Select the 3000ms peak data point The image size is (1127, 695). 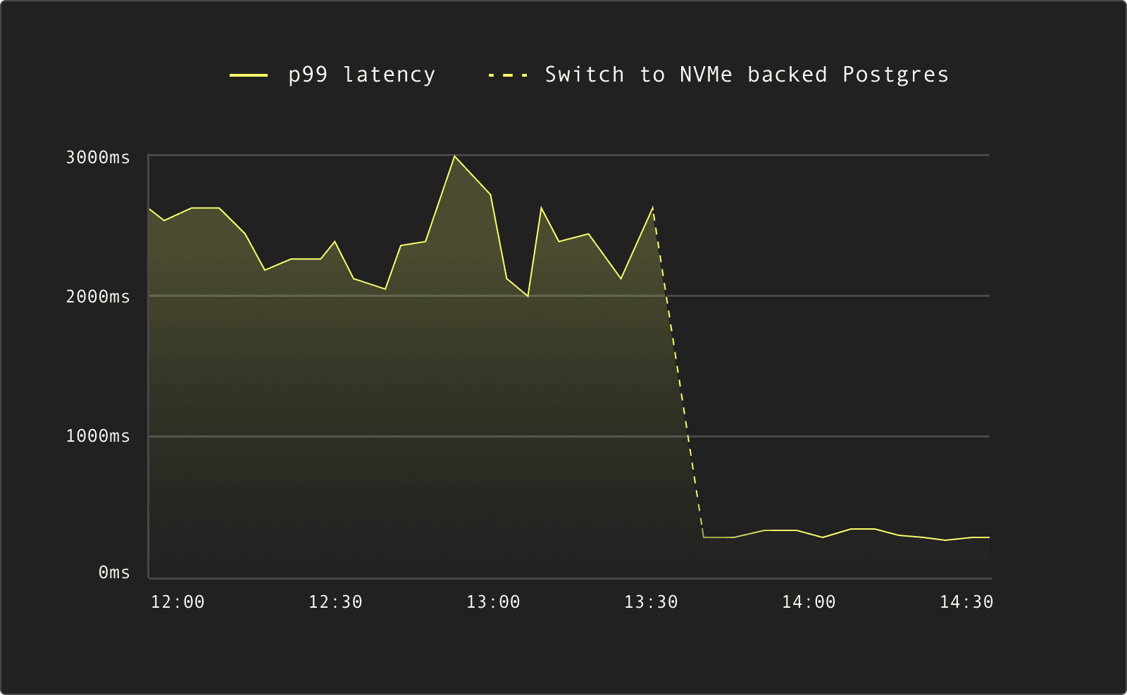pos(455,156)
